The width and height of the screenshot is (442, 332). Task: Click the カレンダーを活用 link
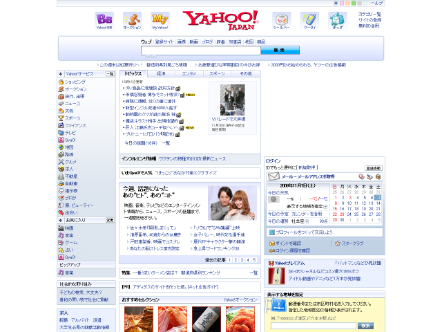pyautogui.click(x=307, y=214)
